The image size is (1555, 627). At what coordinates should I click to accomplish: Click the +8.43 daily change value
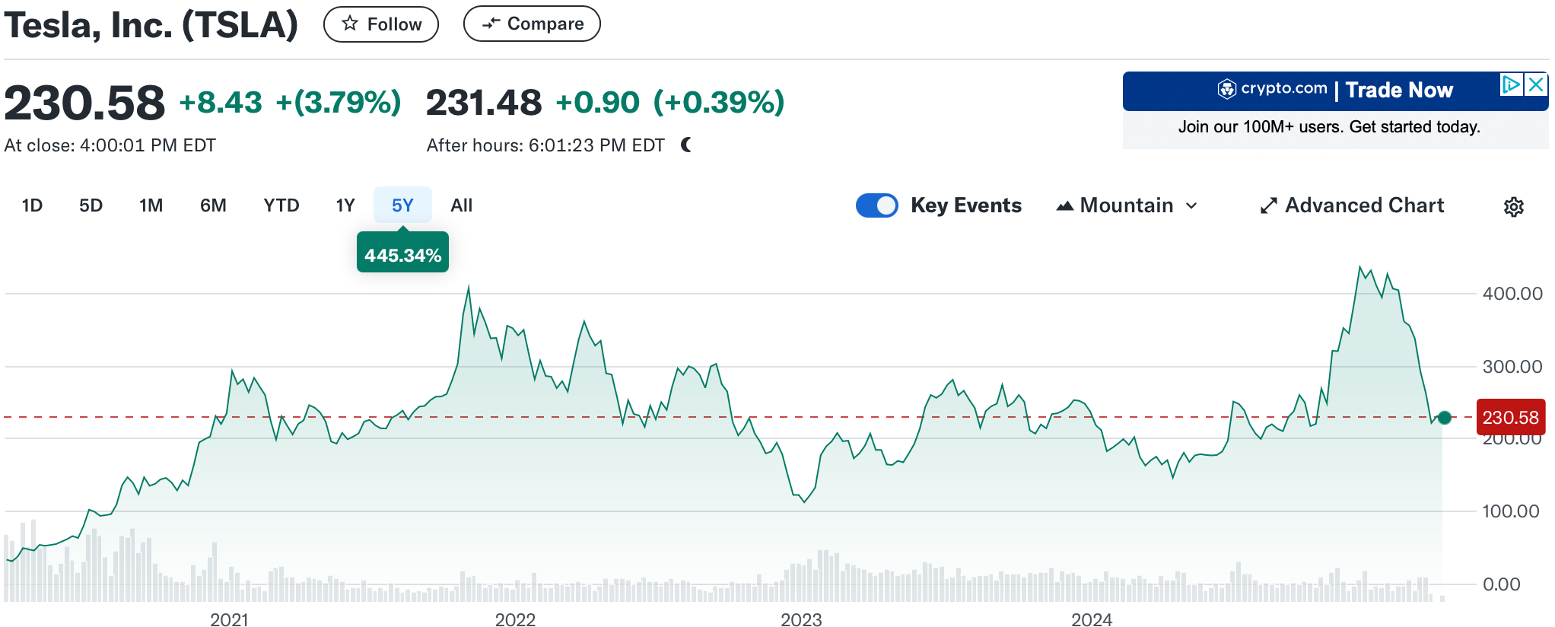tap(221, 103)
